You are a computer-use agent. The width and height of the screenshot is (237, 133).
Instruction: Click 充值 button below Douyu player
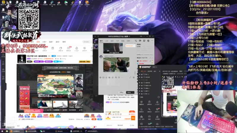click(94, 119)
